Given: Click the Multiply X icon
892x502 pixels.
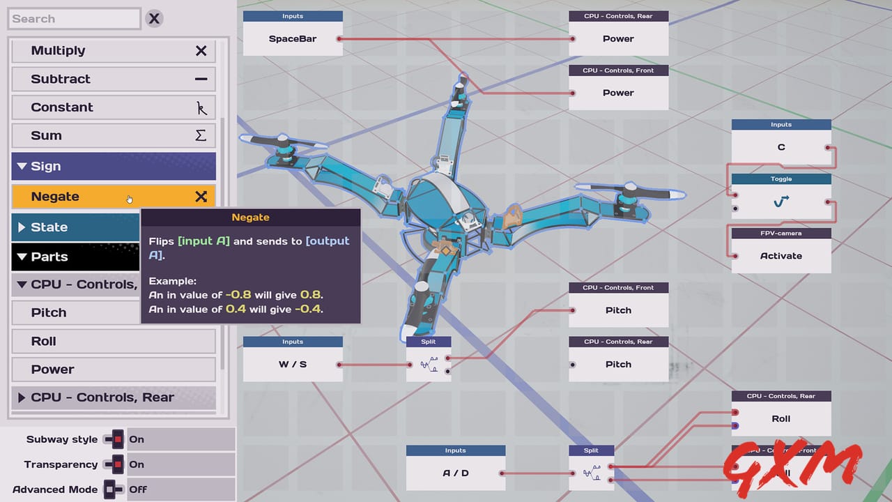Looking at the screenshot, I should click(x=201, y=50).
